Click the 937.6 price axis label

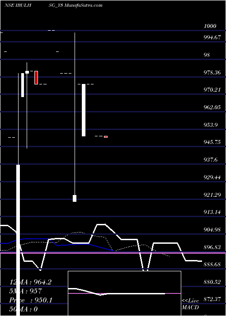[211, 160]
